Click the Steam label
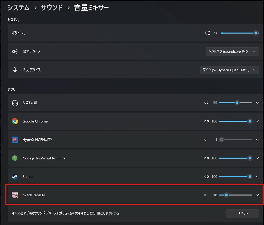 point(27,177)
